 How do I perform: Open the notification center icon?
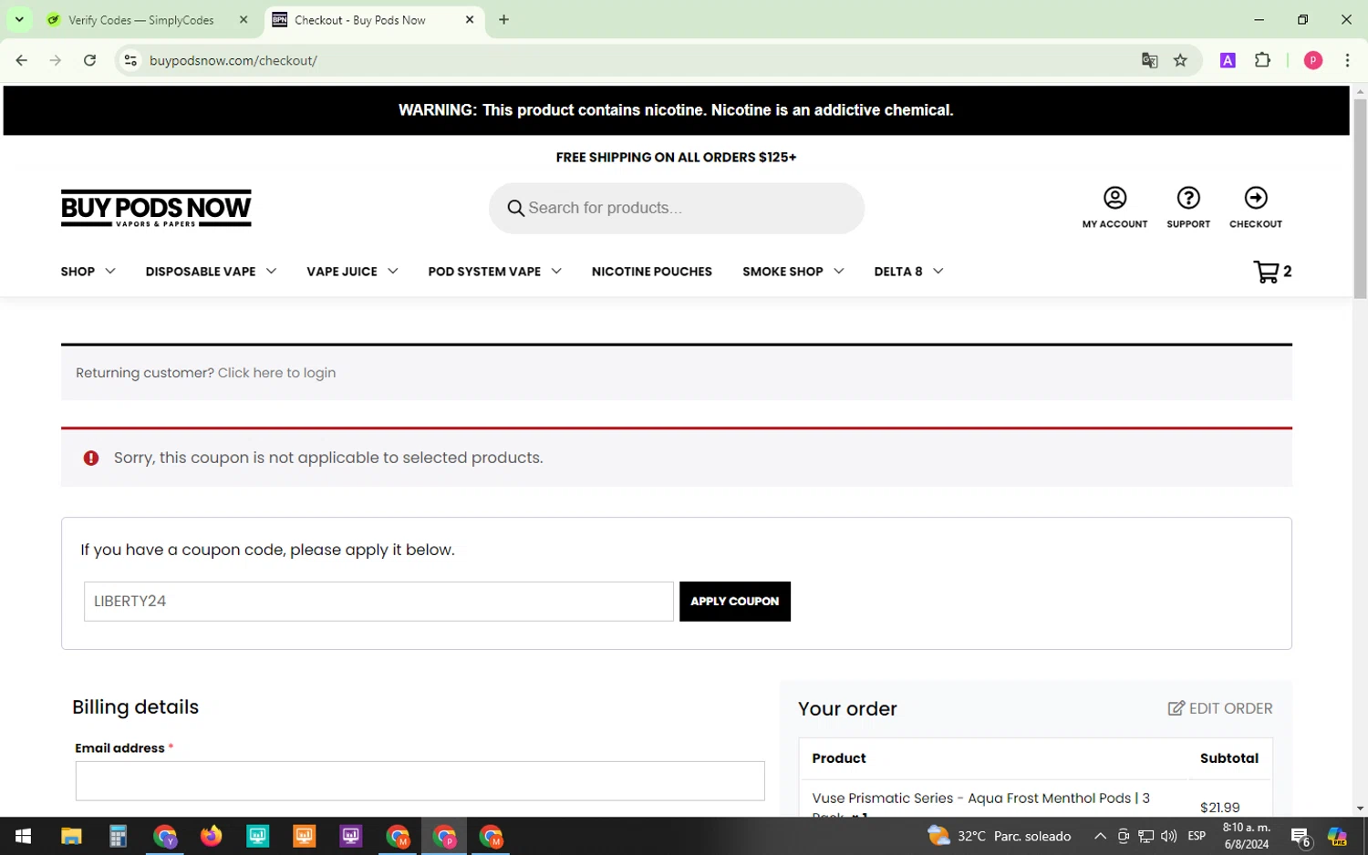[1301, 836]
